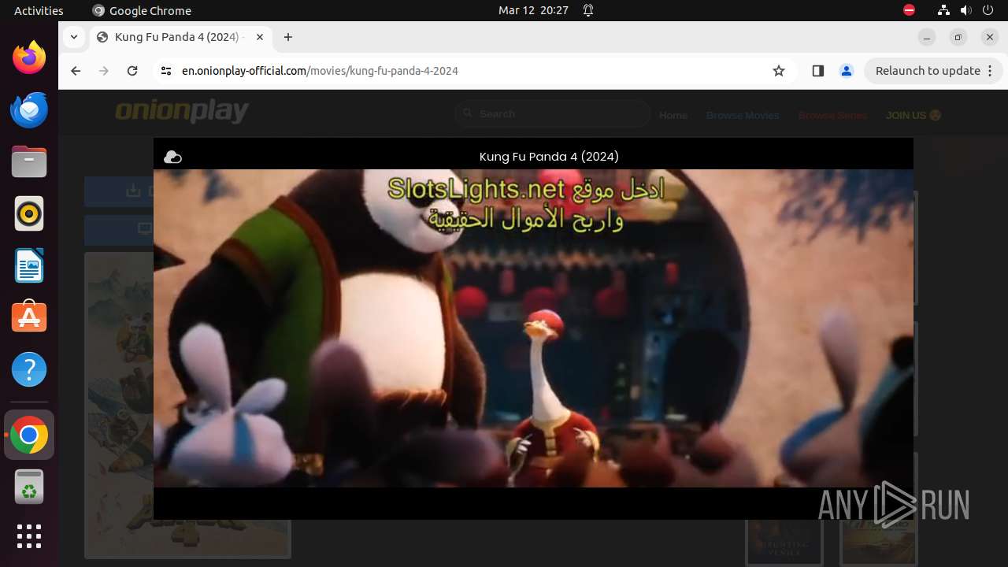
Task: Open the Trash in dock
Action: 29,487
